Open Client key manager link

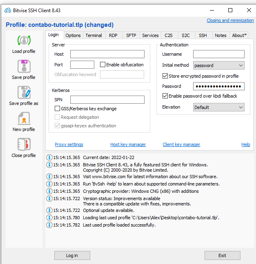pyautogui.click(x=181, y=144)
